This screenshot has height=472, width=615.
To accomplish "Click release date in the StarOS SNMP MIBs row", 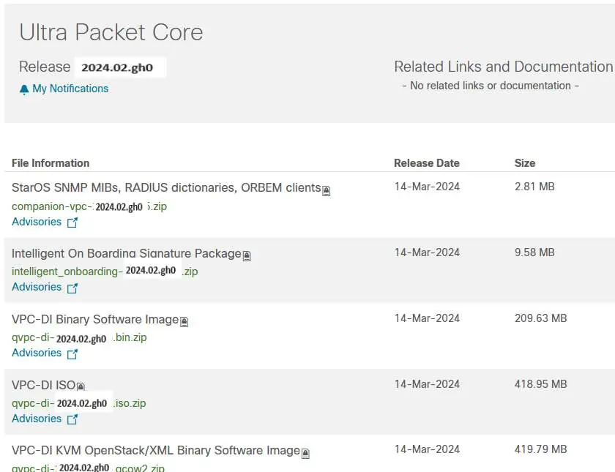I will (427, 187).
